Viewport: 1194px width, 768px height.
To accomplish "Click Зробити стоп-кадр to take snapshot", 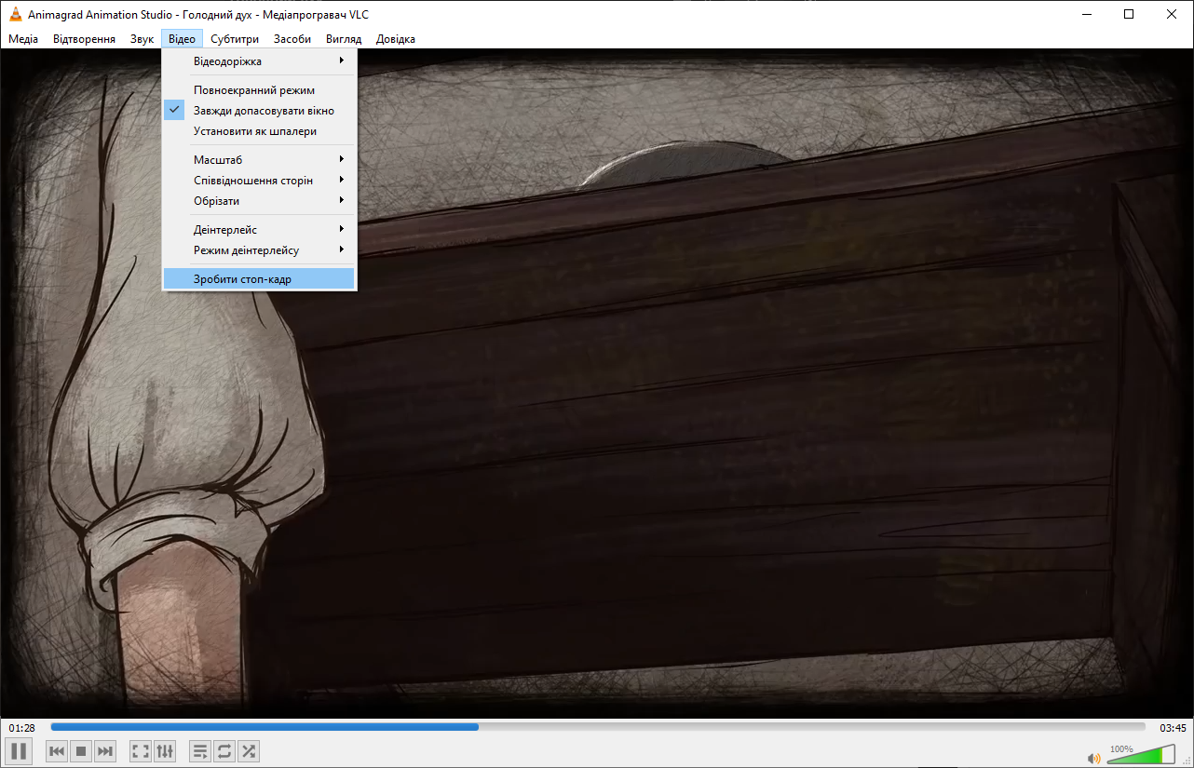I will pyautogui.click(x=259, y=279).
